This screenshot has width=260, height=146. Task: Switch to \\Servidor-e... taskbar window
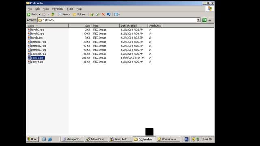coord(168,139)
